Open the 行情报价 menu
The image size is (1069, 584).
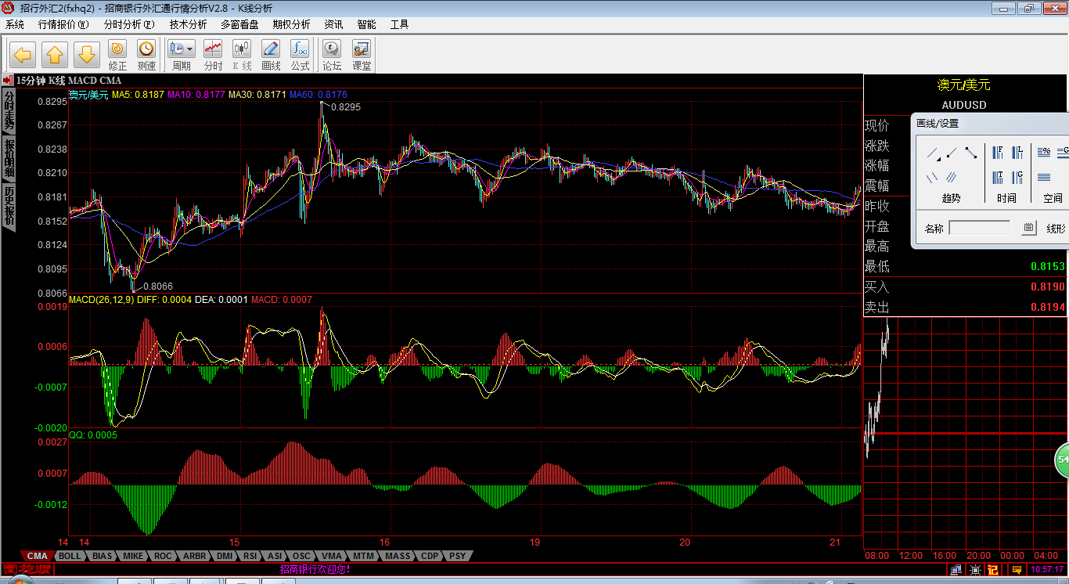point(63,24)
